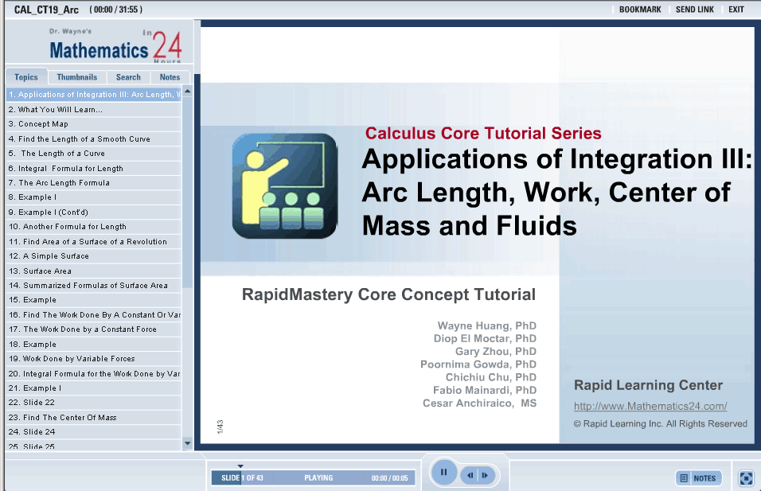Select topic 7 The Arc Length Formula
Screen dimensions: 761x491
94,183
